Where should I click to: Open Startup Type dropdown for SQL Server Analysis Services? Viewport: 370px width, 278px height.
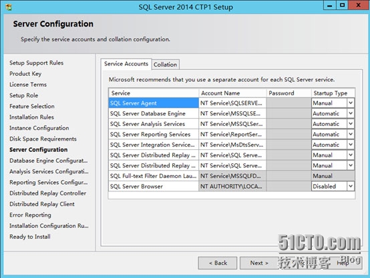click(x=351, y=124)
